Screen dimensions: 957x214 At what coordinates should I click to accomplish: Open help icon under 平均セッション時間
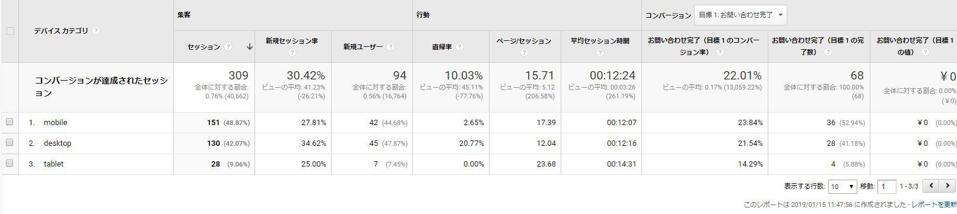600,53
